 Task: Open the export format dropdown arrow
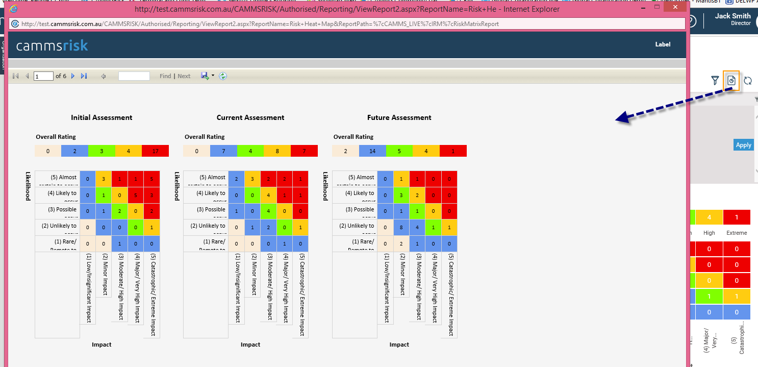pos(213,76)
